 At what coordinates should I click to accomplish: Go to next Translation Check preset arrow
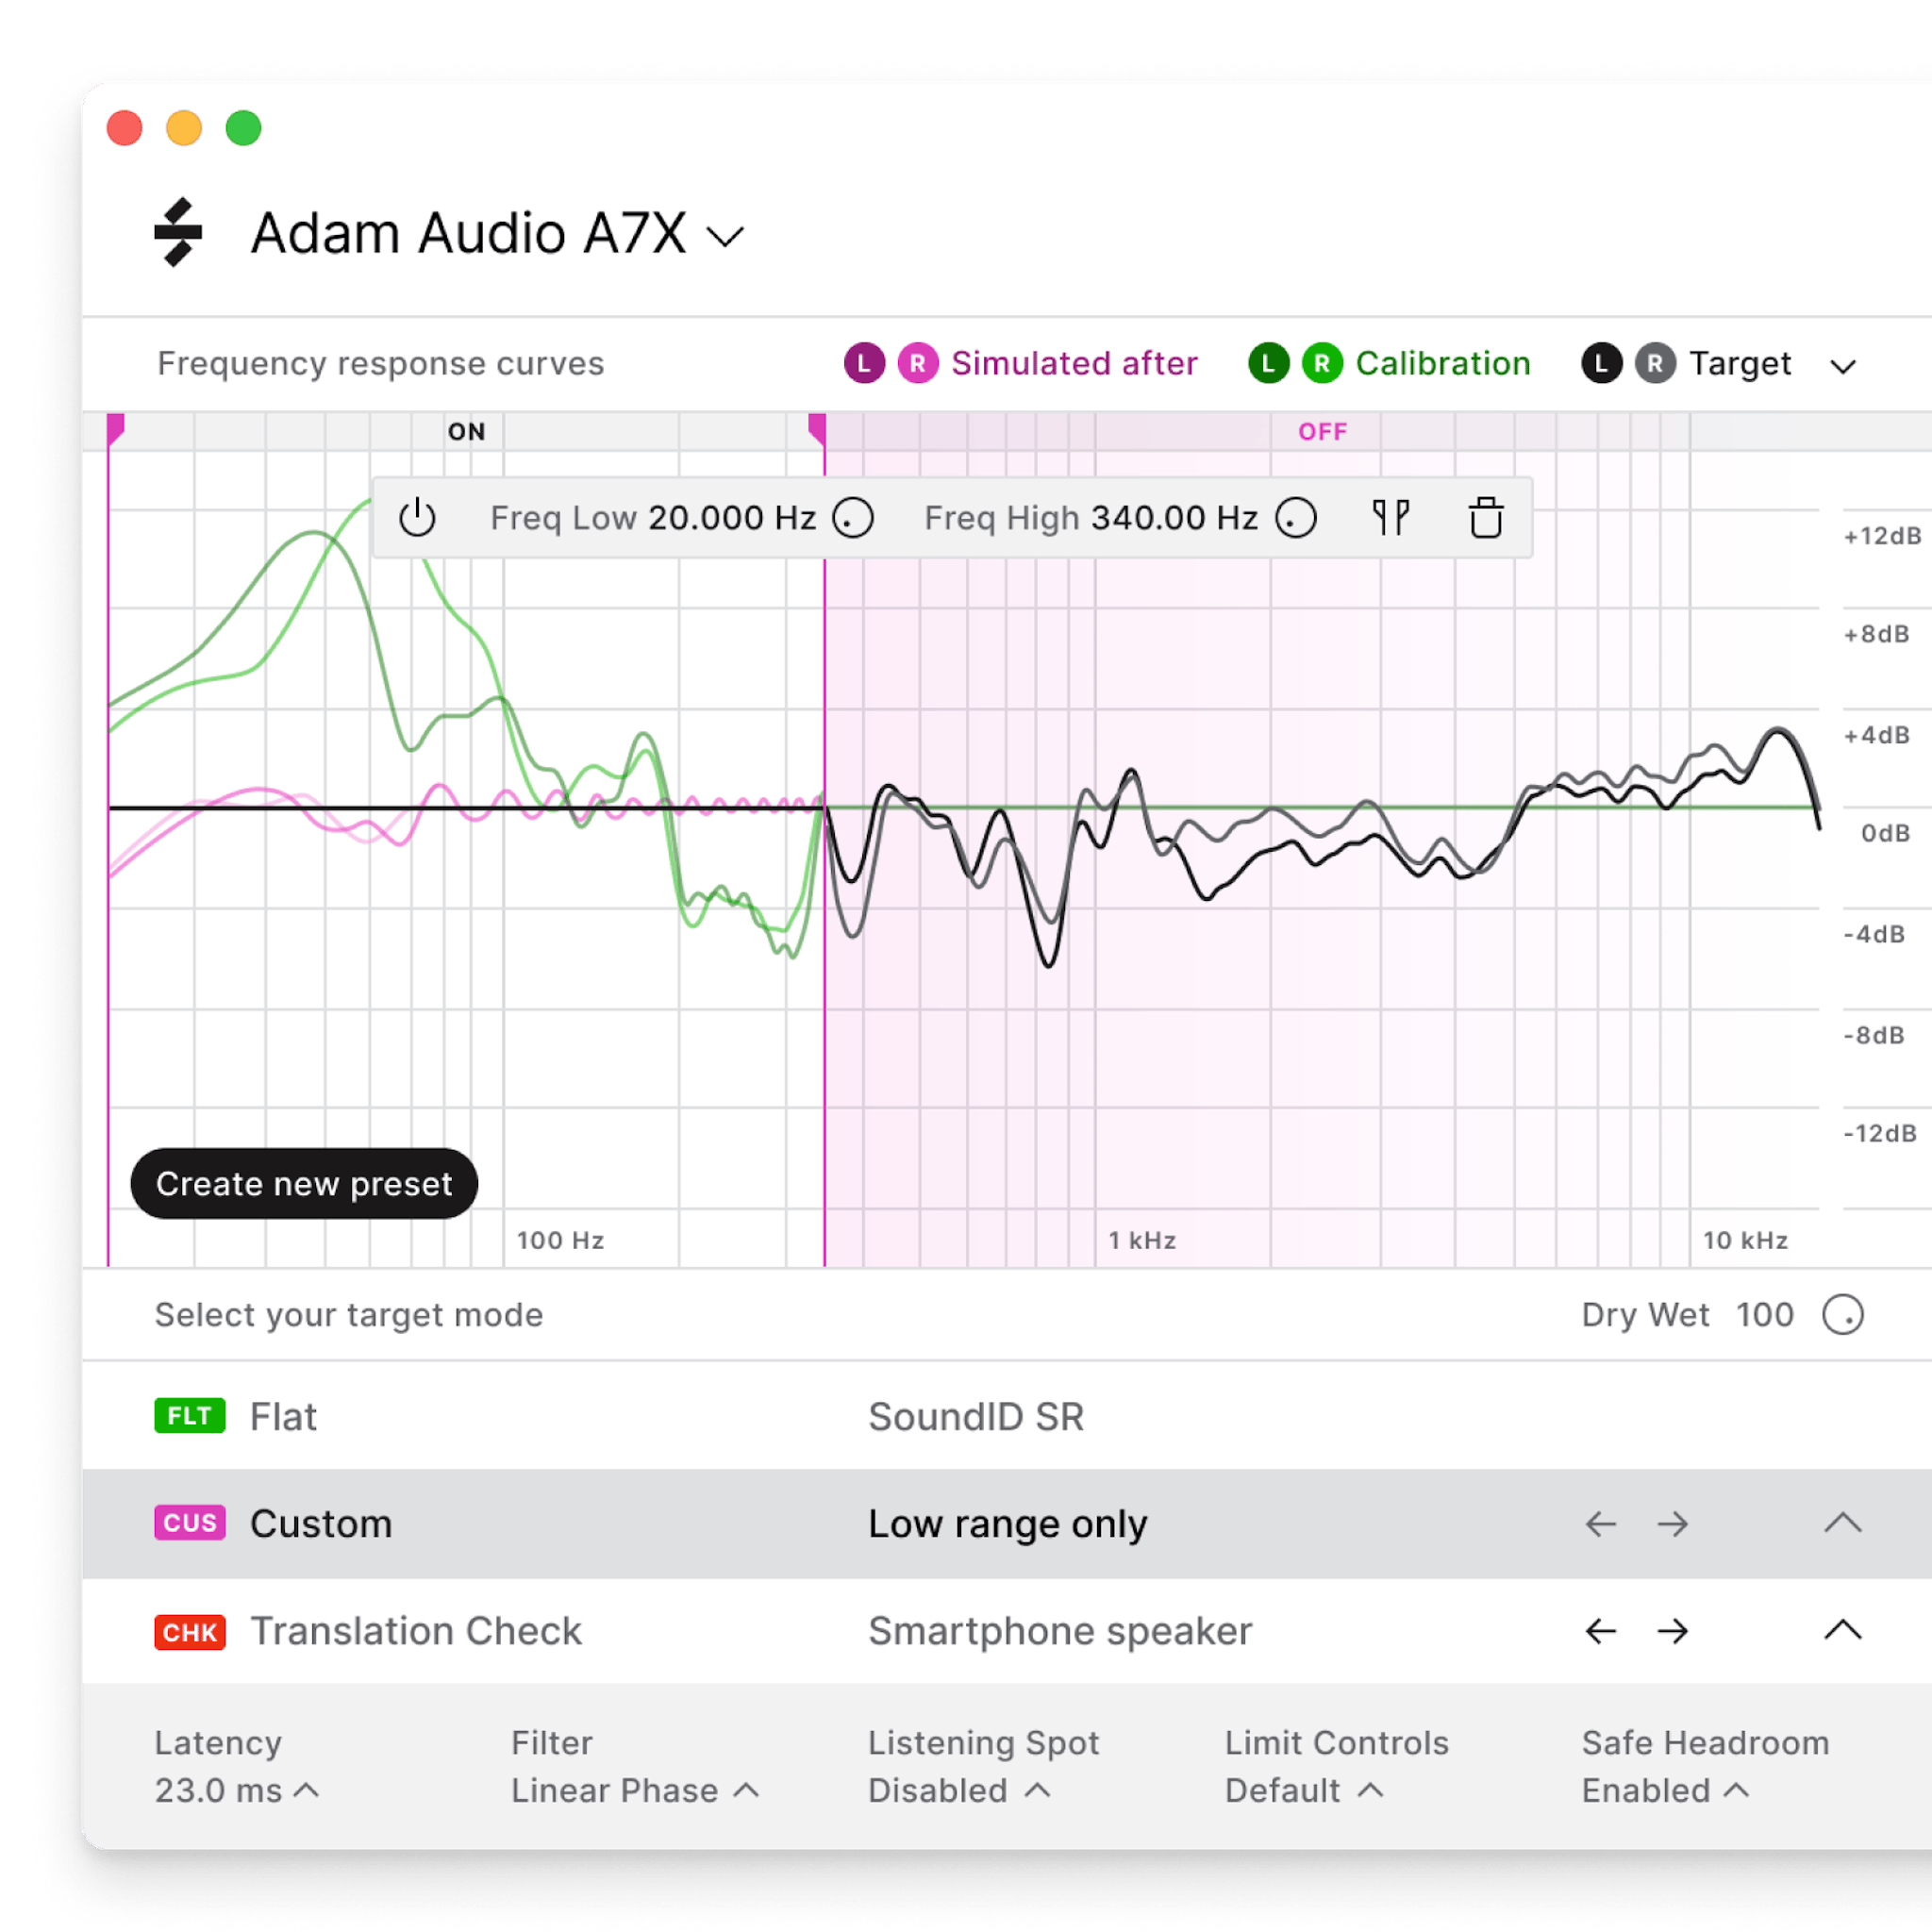tap(1672, 1631)
